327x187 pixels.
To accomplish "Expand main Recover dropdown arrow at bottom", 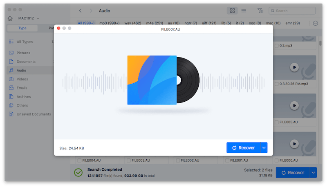I will pos(313,172).
